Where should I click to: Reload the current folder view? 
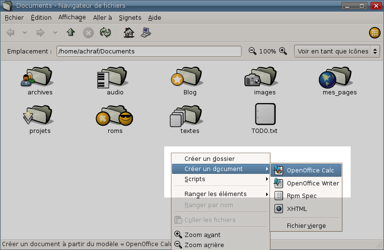pyautogui.click(x=105, y=32)
